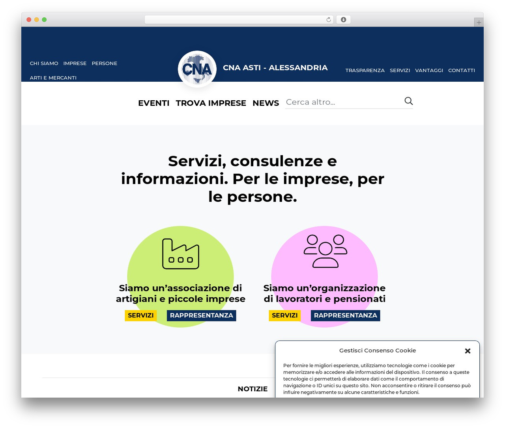Click SERVIZI under lavoratori e pensionati
This screenshot has height=428, width=505.
coord(285,315)
